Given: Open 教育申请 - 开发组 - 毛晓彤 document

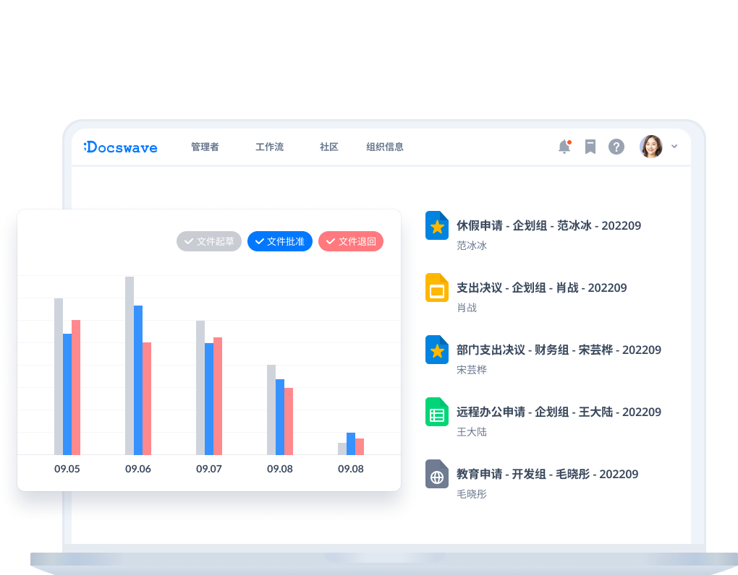Looking at the screenshot, I should click(x=547, y=475).
